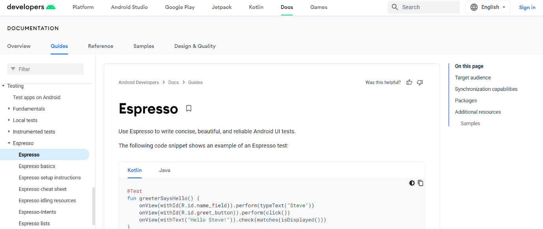Open Espresso basics page
543x229 pixels.
37,166
